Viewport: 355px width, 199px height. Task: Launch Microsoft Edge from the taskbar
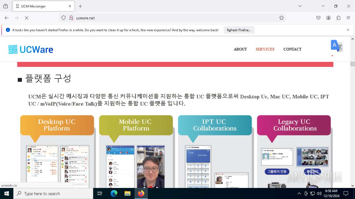pyautogui.click(x=114, y=193)
